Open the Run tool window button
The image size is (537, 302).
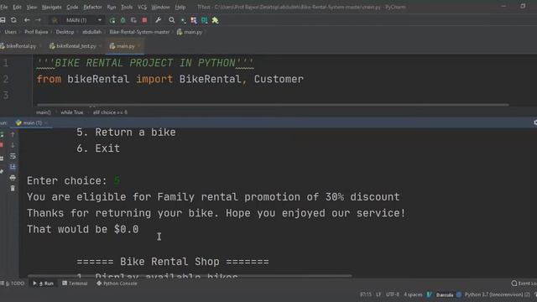[x=44, y=284]
